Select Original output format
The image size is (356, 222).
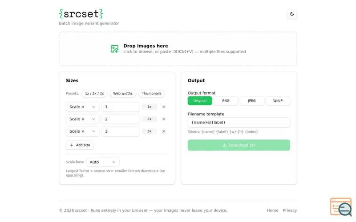(200, 101)
